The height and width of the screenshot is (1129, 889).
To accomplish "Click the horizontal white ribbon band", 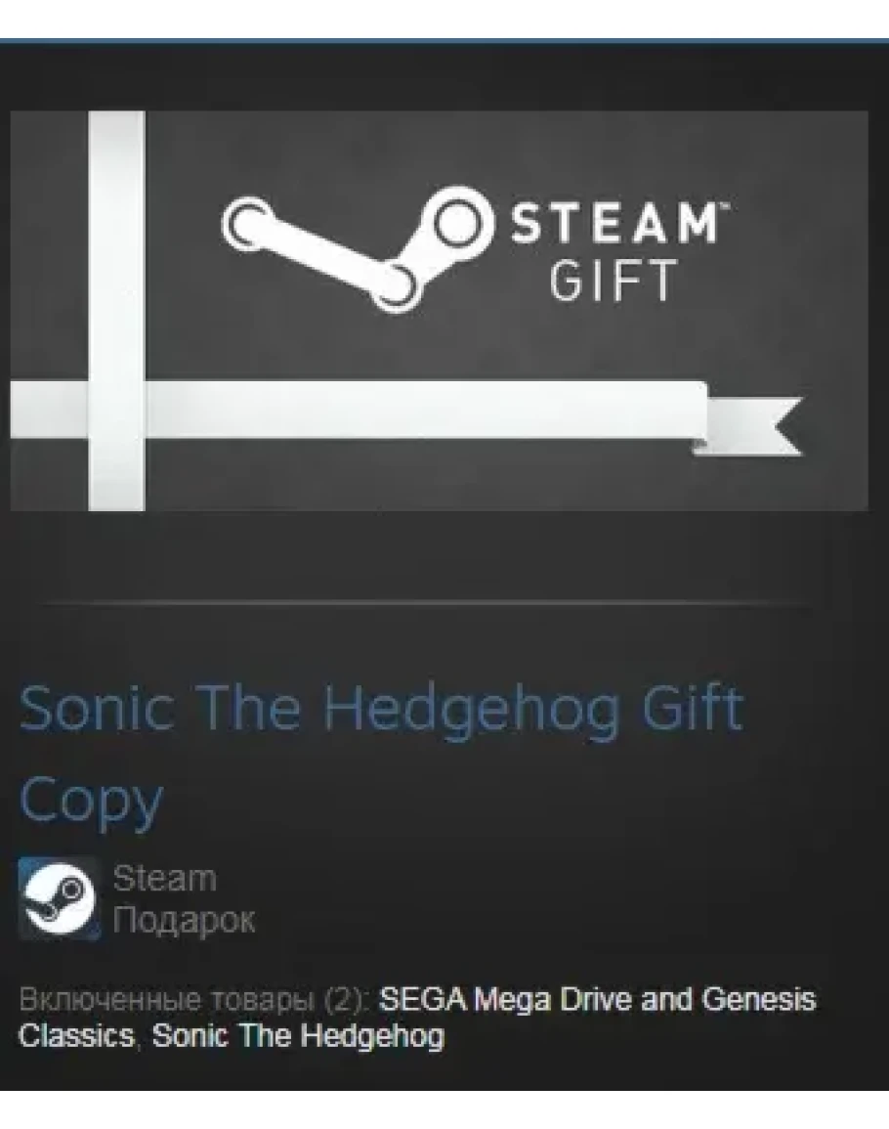I will pos(359,409).
